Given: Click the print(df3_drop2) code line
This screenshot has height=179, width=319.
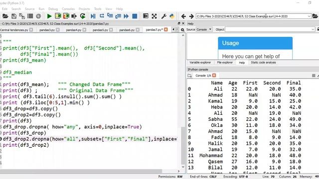Looking at the screenshot, I should coord(26,145).
